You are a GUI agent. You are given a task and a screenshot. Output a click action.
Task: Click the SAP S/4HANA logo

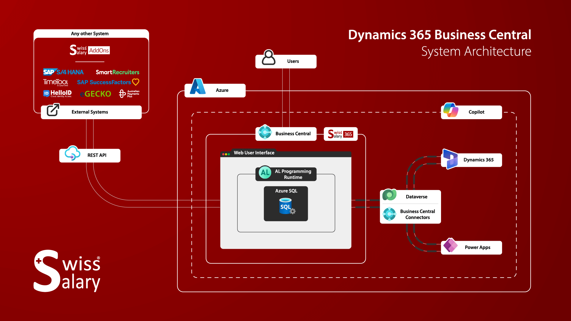63,72
